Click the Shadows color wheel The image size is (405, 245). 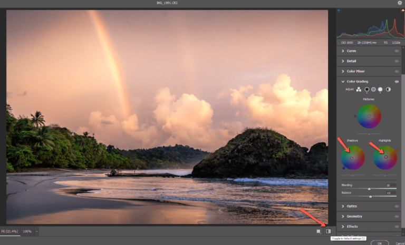point(353,158)
